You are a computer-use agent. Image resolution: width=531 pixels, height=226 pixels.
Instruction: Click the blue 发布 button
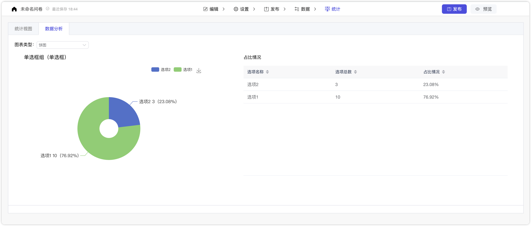coord(454,9)
